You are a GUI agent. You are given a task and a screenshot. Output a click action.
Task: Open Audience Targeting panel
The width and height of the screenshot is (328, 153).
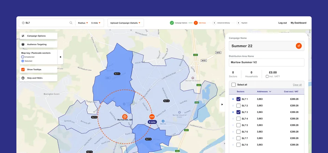coord(39,44)
